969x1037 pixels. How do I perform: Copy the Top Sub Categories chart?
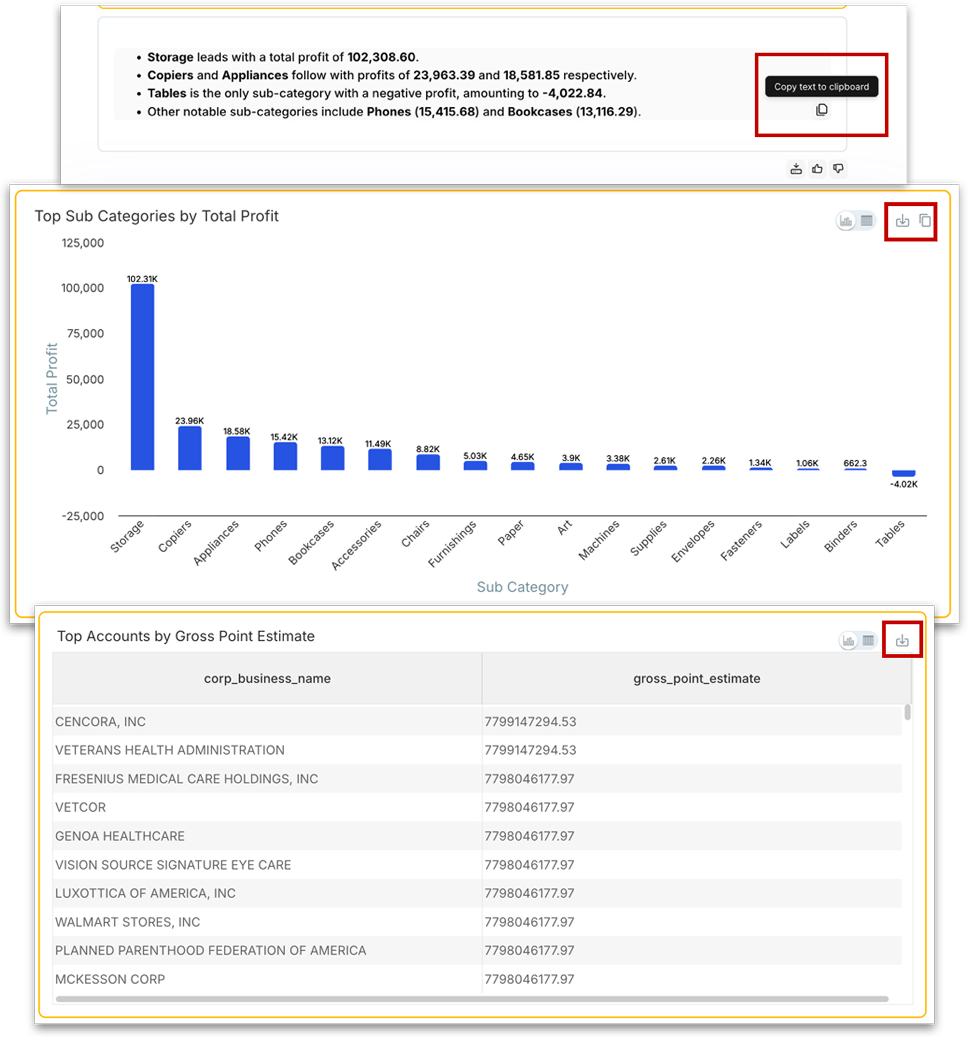(925, 221)
